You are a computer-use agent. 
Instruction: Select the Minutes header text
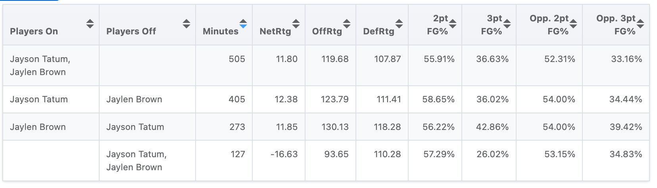tap(220, 31)
